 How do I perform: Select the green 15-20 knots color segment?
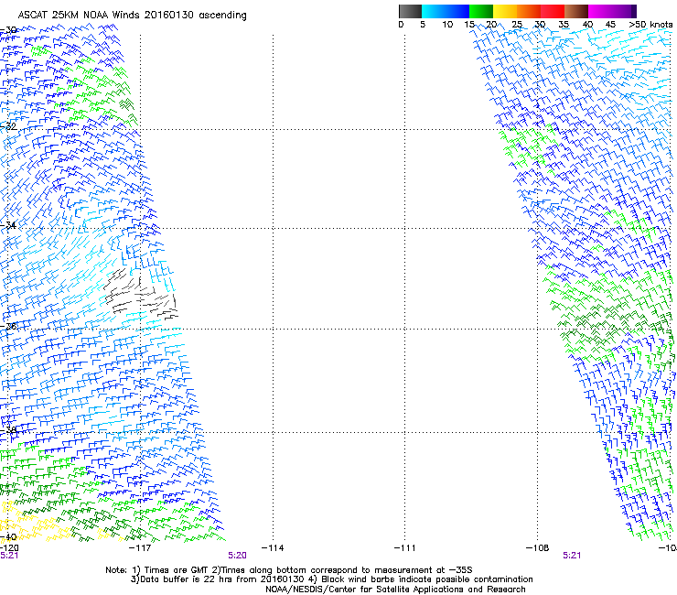tap(481, 11)
